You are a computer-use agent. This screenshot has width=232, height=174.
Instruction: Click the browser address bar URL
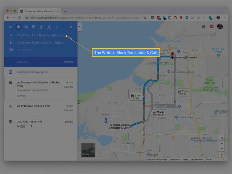pos(84,18)
